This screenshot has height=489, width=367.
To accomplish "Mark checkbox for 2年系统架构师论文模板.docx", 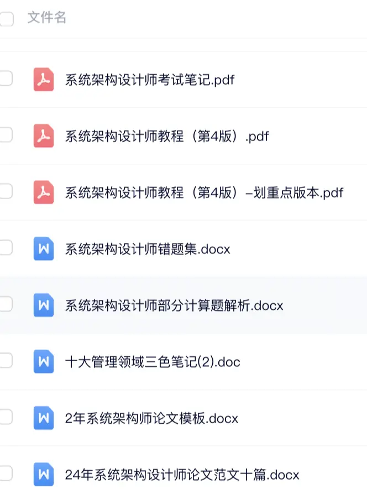I will 6,418.
